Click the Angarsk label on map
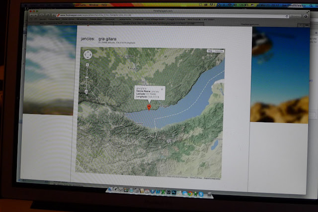The image size is (318, 212). point(134,69)
